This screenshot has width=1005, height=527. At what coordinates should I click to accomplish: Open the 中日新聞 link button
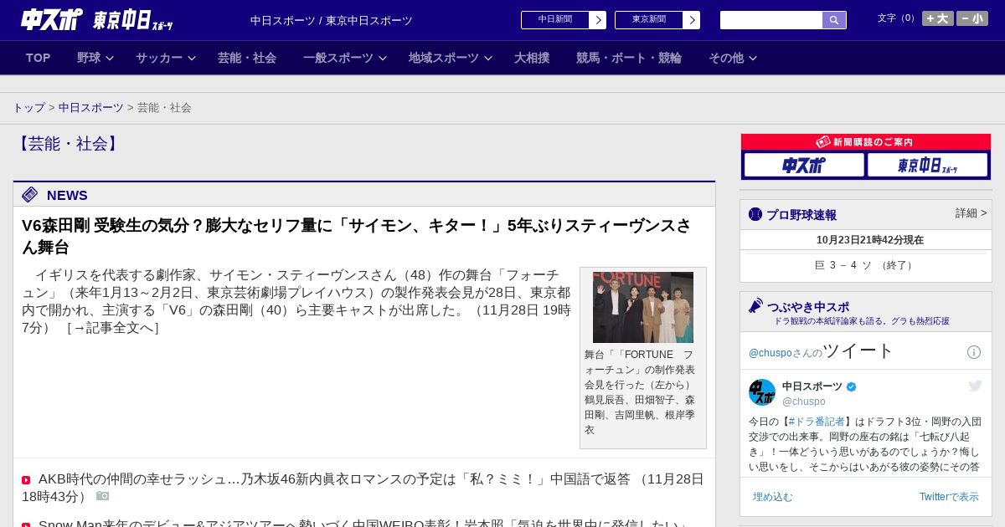(x=555, y=20)
